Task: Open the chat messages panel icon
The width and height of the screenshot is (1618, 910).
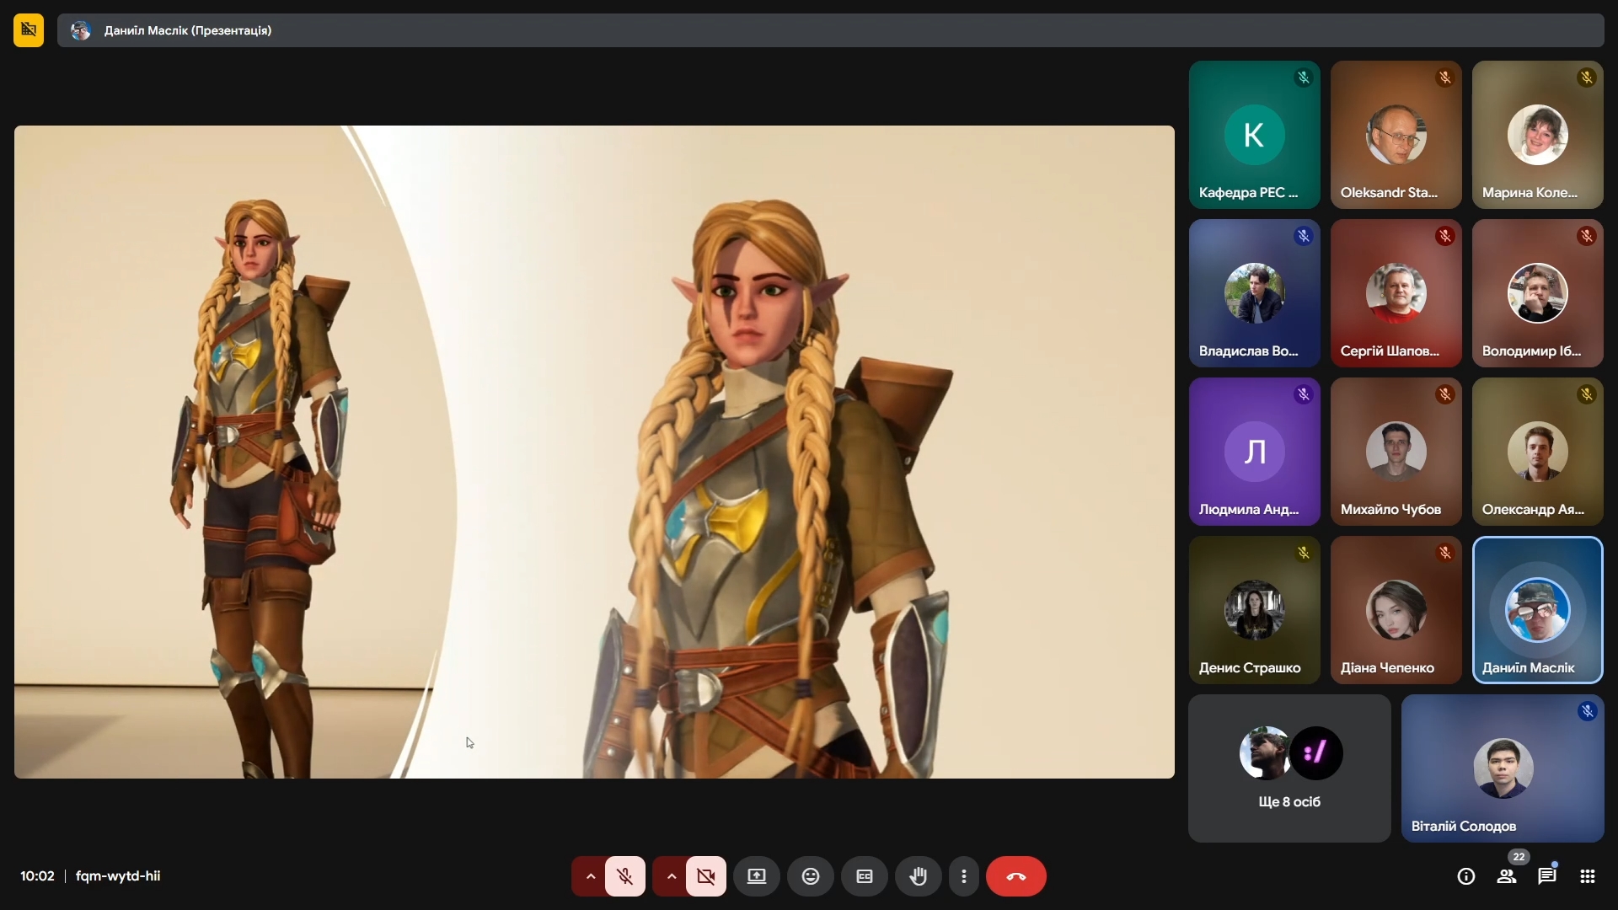Action: click(x=1546, y=876)
